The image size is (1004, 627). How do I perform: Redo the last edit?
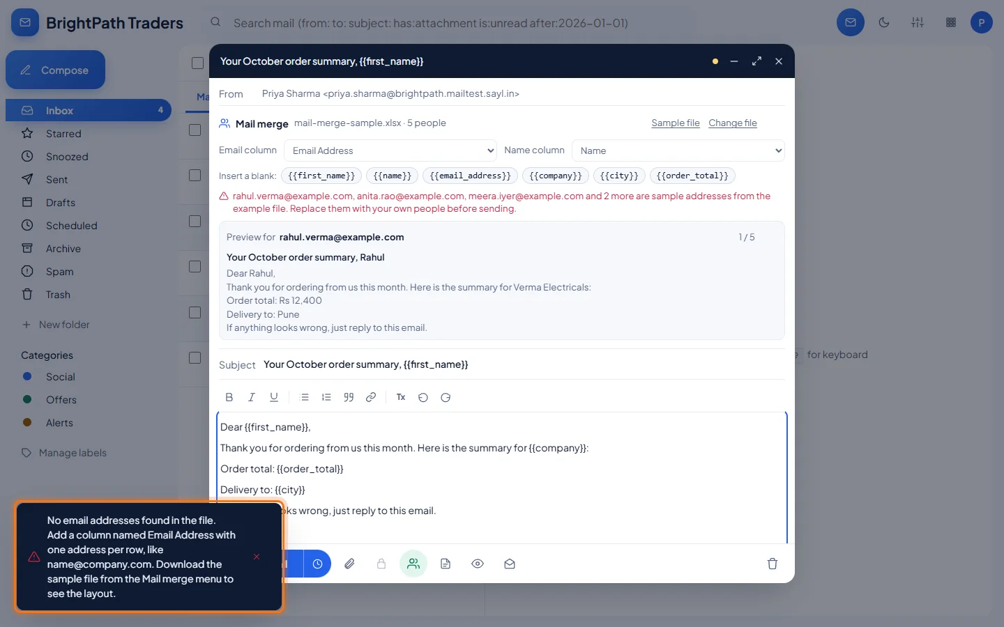coord(446,397)
